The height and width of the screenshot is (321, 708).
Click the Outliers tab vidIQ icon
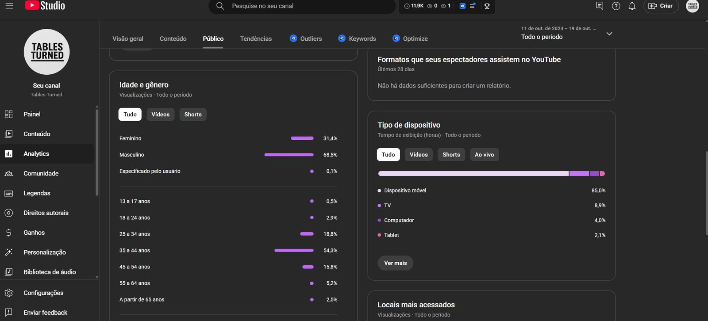[x=293, y=38]
